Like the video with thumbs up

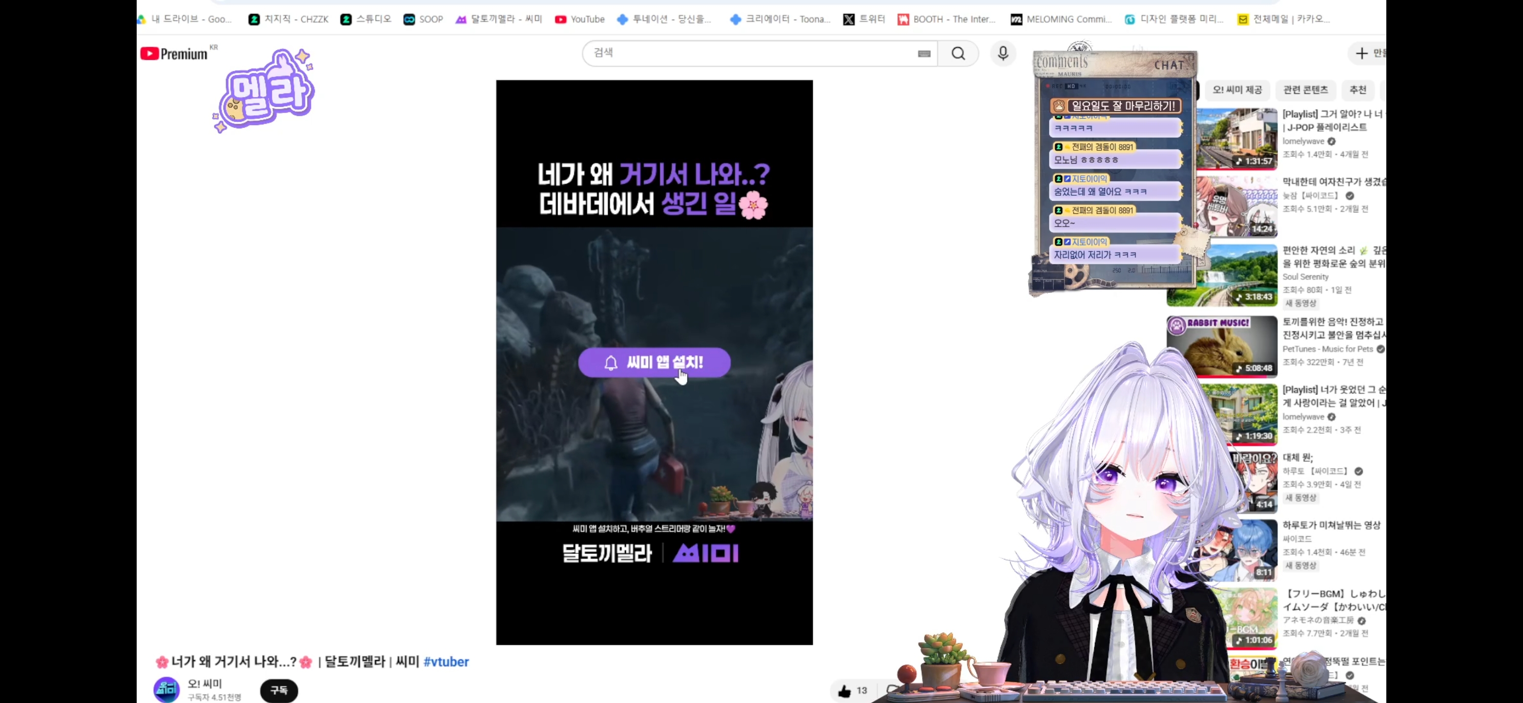[844, 691]
